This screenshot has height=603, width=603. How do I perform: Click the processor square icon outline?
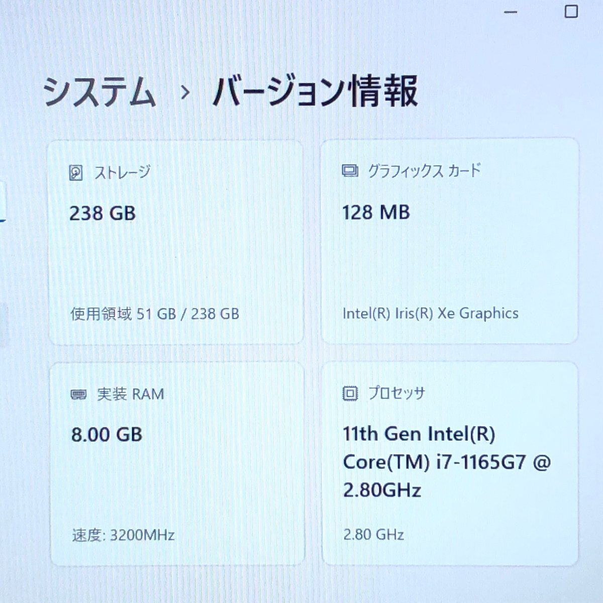350,394
